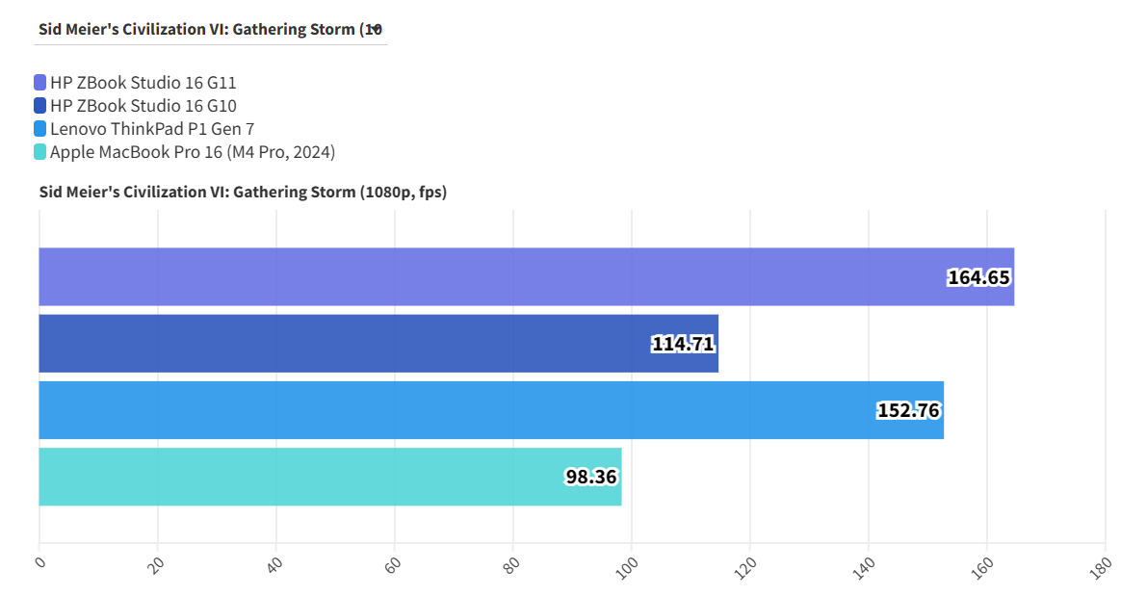This screenshot has width=1147, height=596.
Task: Click the 164.65 value label
Action: tap(978, 278)
